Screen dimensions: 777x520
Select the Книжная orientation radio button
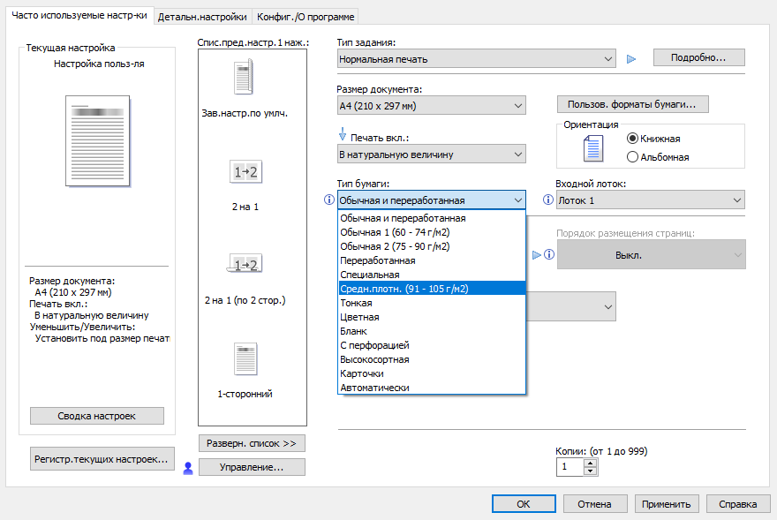pyautogui.click(x=632, y=139)
